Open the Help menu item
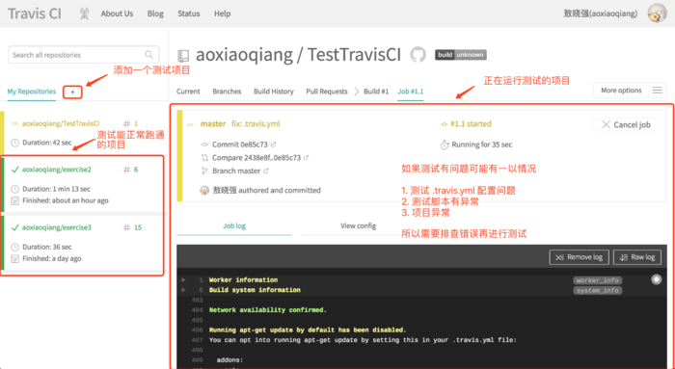 (222, 13)
